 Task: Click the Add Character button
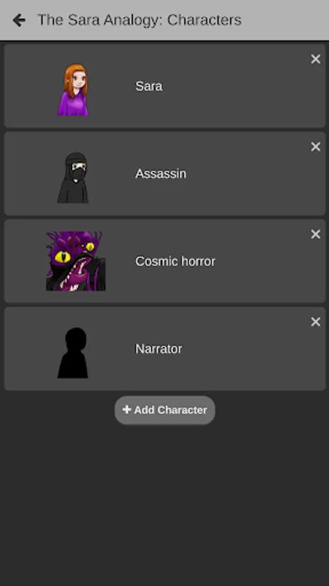point(164,410)
